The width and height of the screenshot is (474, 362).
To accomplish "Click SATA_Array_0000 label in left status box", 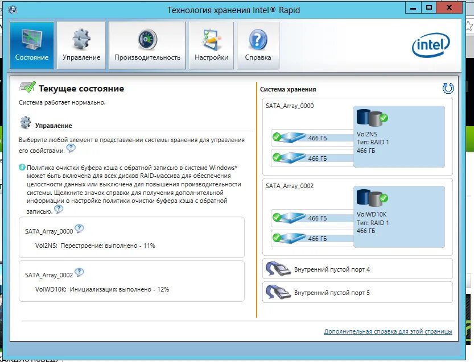I will coord(49,231).
